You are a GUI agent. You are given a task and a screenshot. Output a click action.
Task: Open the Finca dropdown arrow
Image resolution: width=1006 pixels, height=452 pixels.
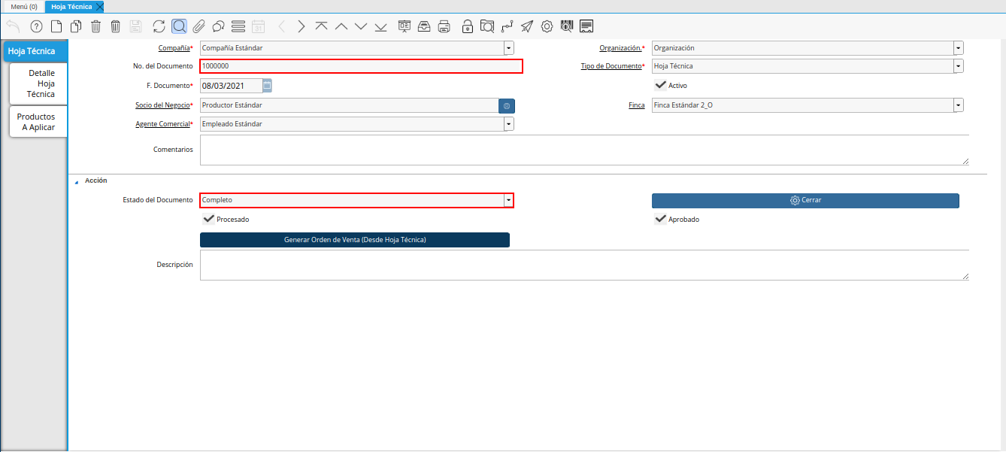coord(958,105)
